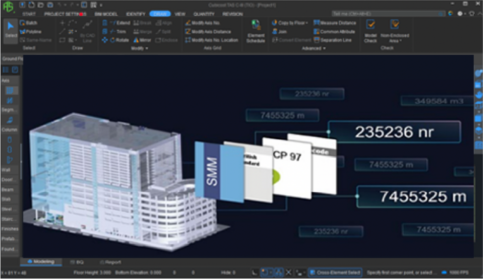Screen dimensions: 483x279
Task: Expand the Copy by Floor dropdown
Action: point(292,23)
